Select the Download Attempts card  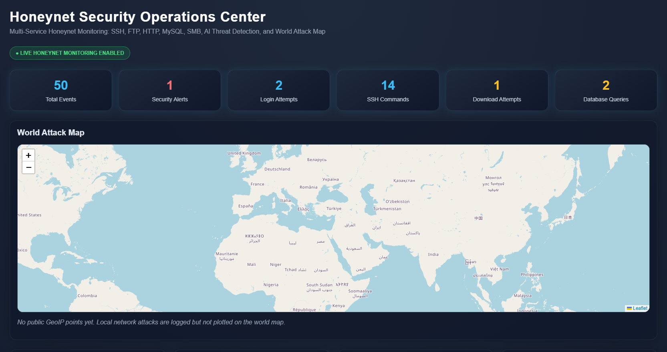pos(497,91)
